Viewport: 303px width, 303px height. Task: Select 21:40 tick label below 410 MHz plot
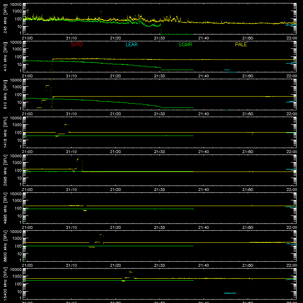(203, 76)
